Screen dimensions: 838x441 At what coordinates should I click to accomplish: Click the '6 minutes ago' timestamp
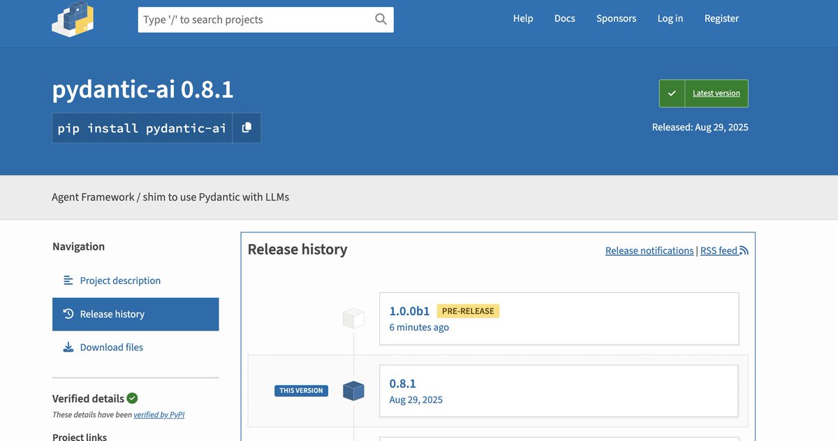419,327
